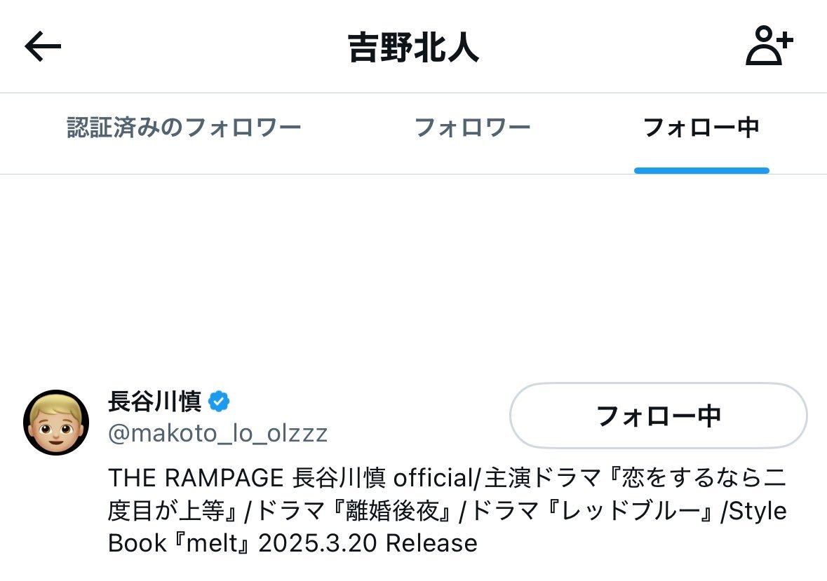This screenshot has height=581, width=827.
Task: Tap the 吉野北人 header title
Action: [x=414, y=48]
